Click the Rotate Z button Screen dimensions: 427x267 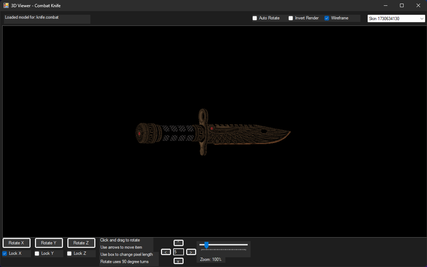[81, 243]
